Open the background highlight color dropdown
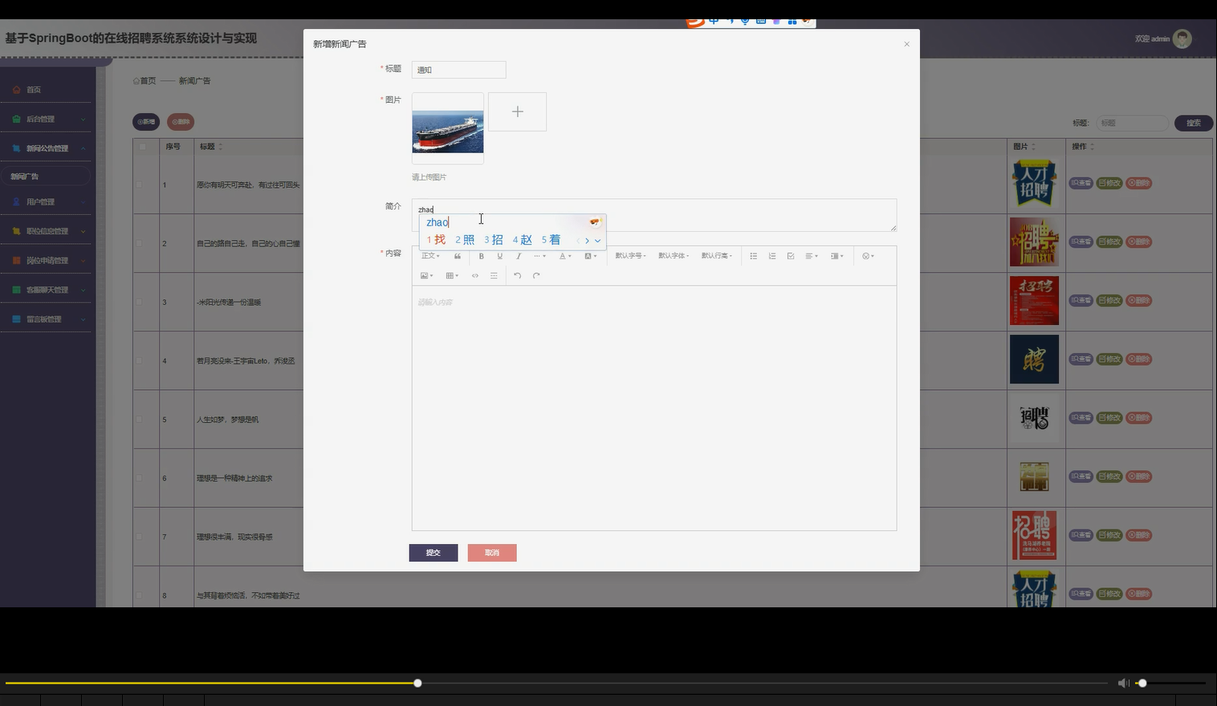This screenshot has height=706, width=1217. 590,256
